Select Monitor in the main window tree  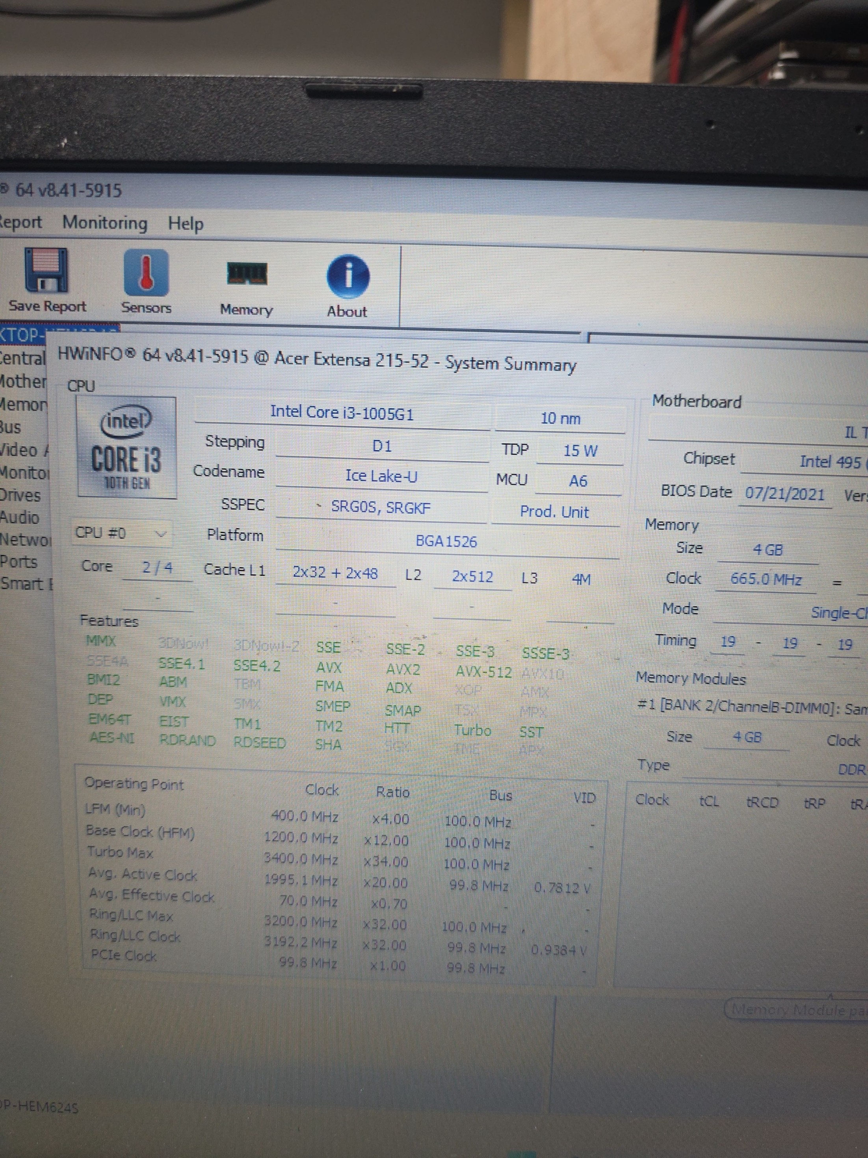click(24, 473)
